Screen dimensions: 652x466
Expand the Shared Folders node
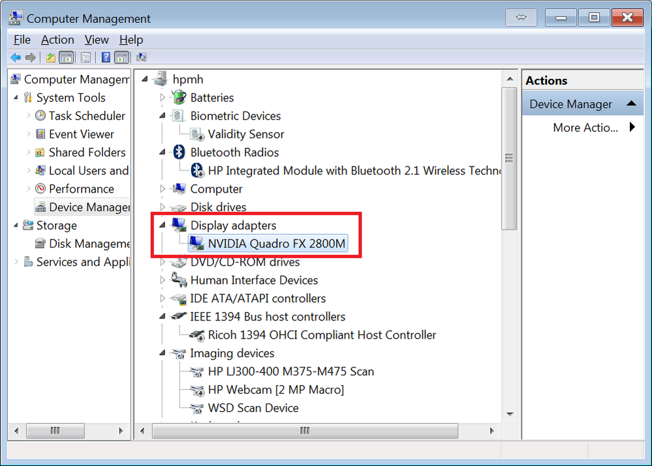pyautogui.click(x=28, y=152)
